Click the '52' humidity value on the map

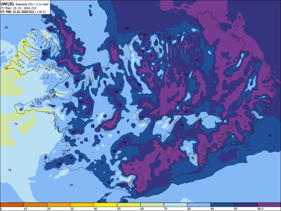coord(6,69)
